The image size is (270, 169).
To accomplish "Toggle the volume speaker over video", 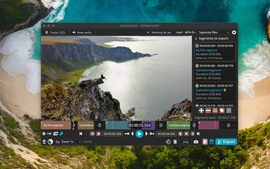I will coord(187,115).
